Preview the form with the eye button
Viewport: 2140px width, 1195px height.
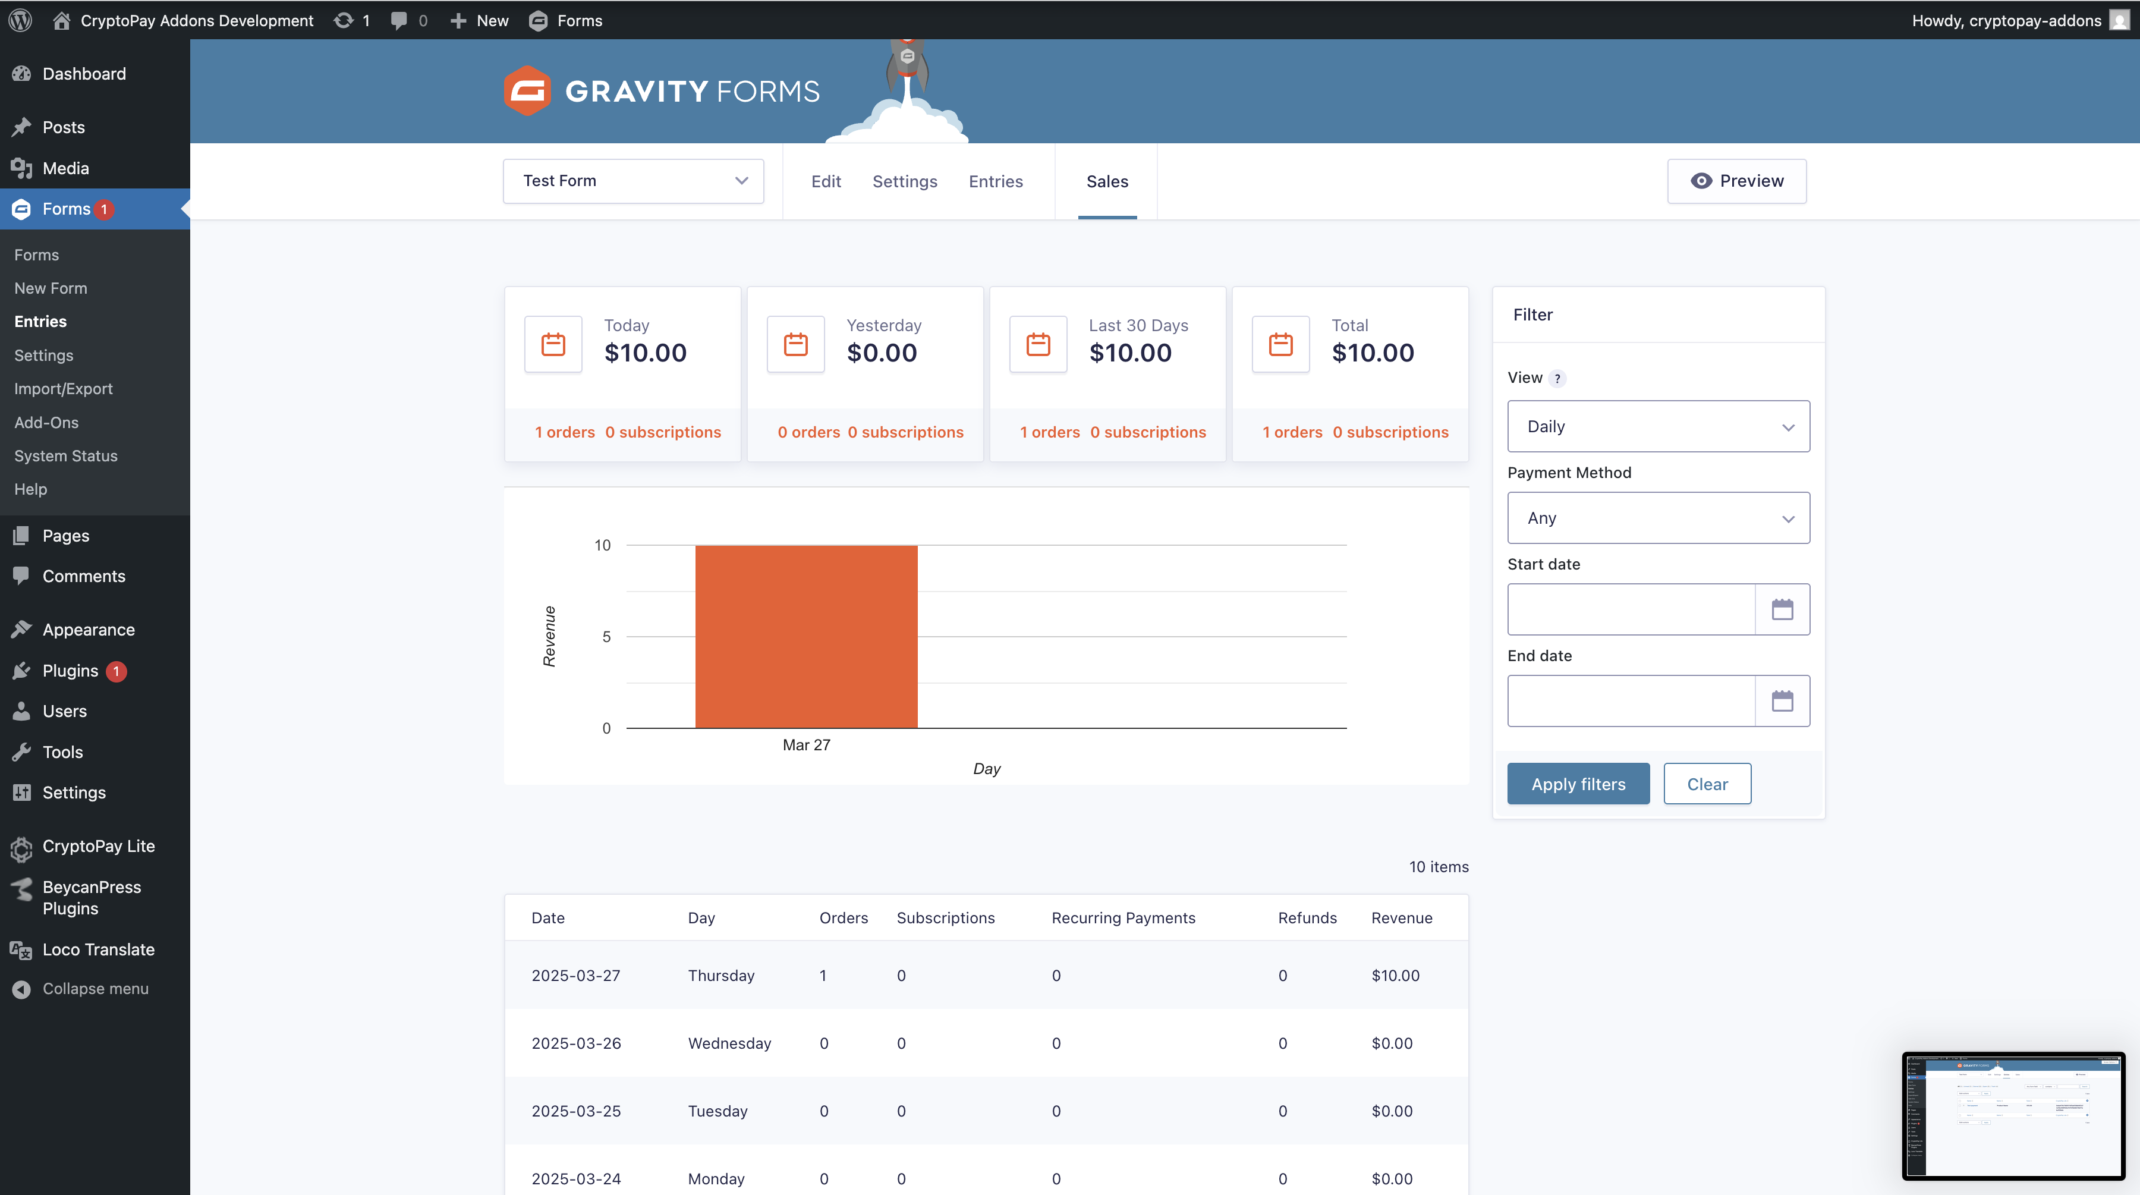[1736, 181]
